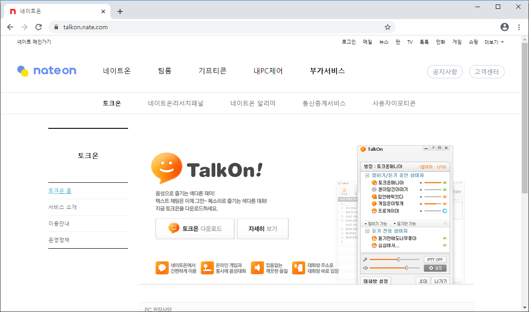529x312 pixels.
Task: Click the microphone icon in the TalkOn preview
Action: (x=365, y=259)
